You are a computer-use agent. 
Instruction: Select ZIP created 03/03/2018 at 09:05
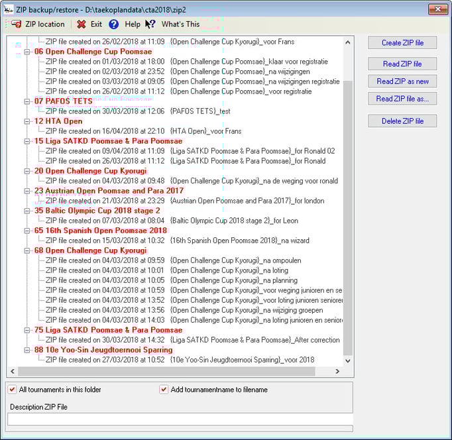click(x=193, y=82)
